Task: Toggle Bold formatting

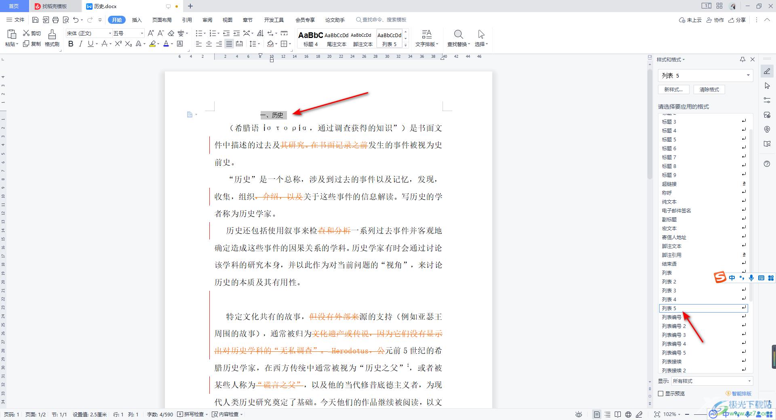Action: coord(71,44)
